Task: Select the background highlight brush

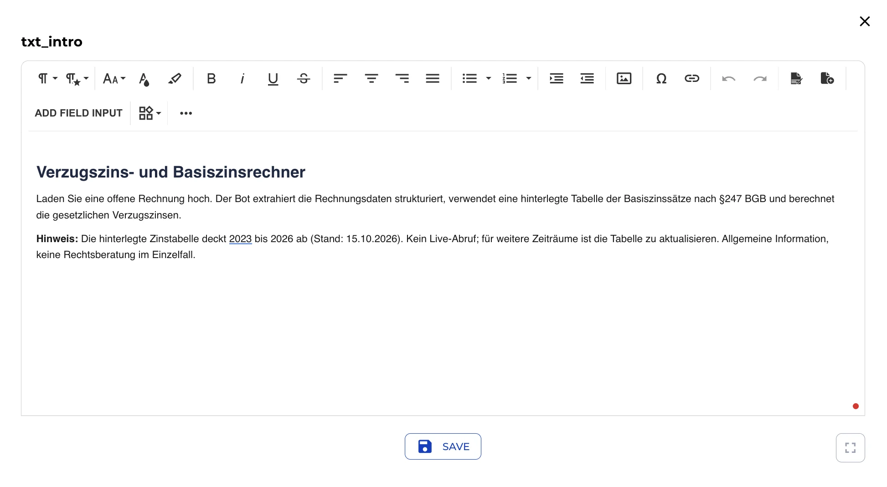Action: 175,79
